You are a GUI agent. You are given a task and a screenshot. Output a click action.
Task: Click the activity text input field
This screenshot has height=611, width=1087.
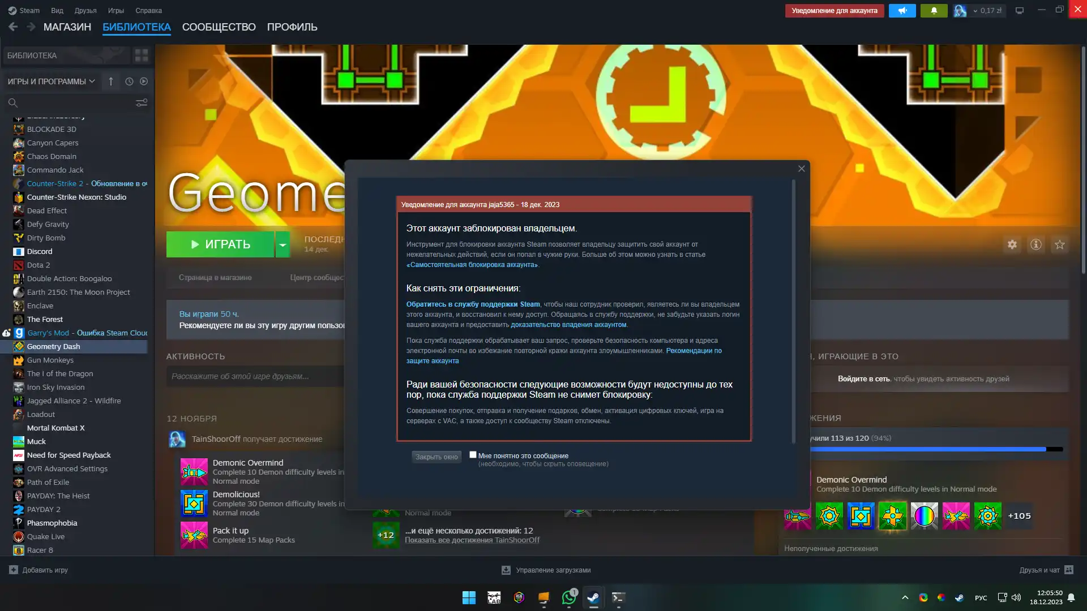[256, 377]
